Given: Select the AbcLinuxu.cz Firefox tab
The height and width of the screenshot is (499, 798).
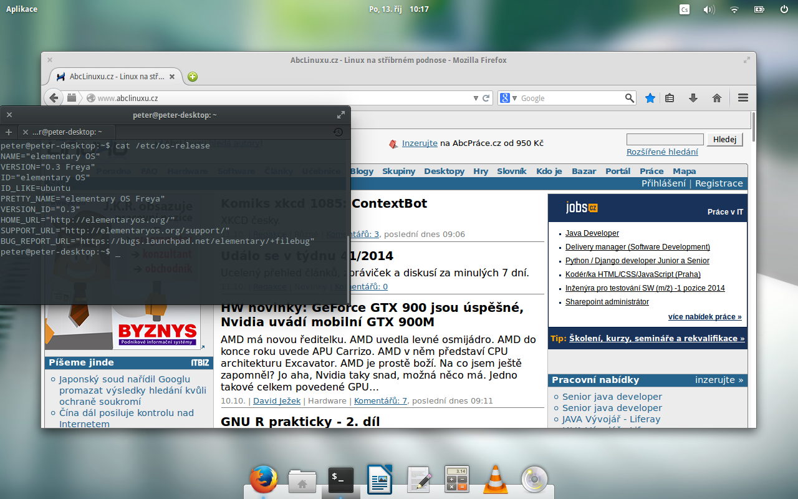Looking at the screenshot, I should pyautogui.click(x=116, y=77).
